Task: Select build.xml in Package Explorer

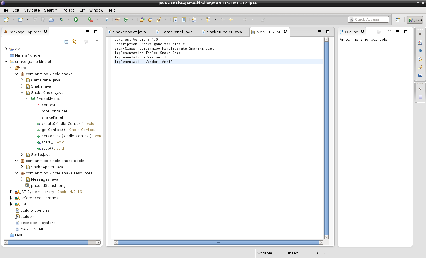Action: coord(28,216)
